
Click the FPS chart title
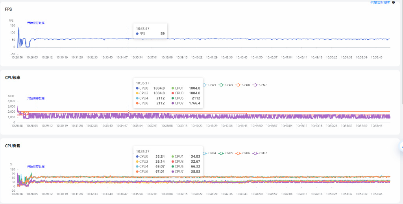pos(8,9)
